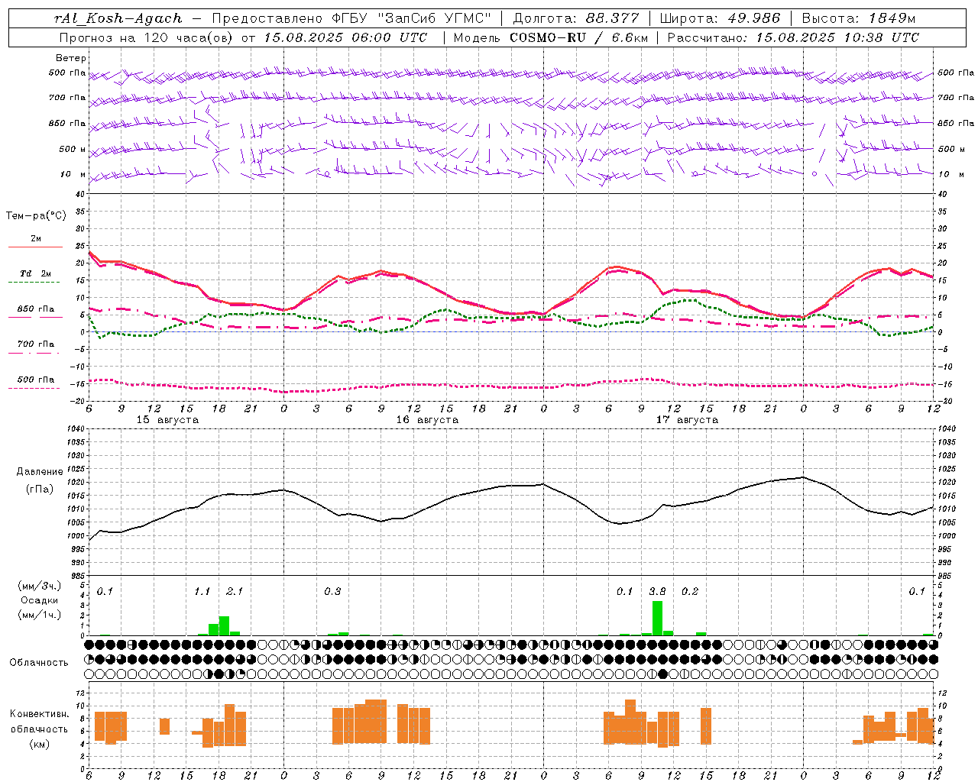Click the Осадки precipitation label
Viewport: 978px width, 782px height.
coord(40,600)
